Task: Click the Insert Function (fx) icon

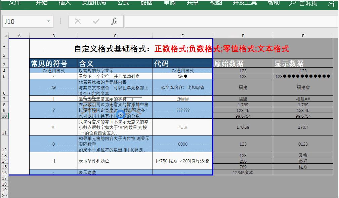Action: (114, 21)
